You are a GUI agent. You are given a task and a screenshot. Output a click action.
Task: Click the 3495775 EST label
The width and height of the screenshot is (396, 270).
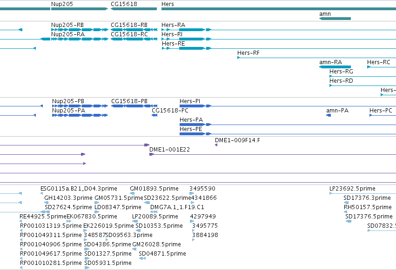(205, 226)
